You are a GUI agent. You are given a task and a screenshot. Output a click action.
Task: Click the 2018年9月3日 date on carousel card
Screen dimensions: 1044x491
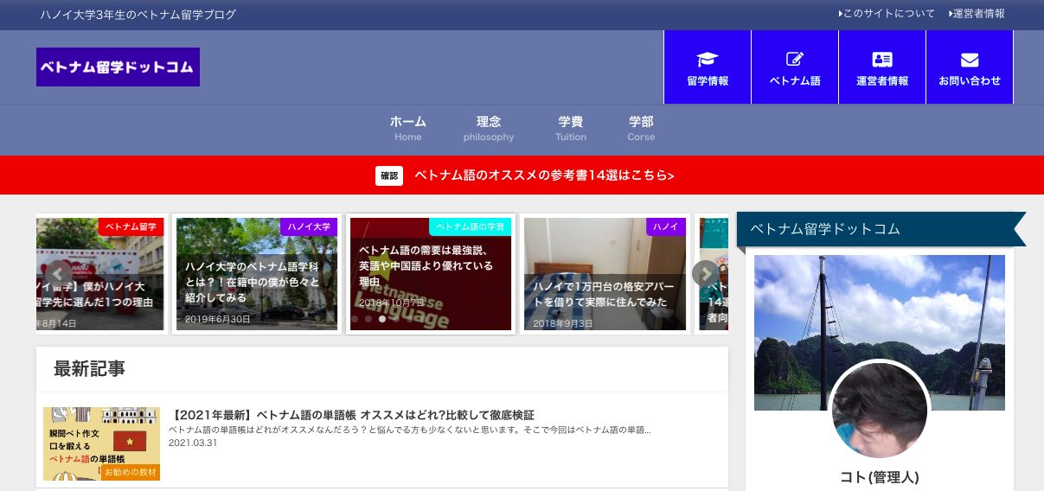(x=562, y=323)
